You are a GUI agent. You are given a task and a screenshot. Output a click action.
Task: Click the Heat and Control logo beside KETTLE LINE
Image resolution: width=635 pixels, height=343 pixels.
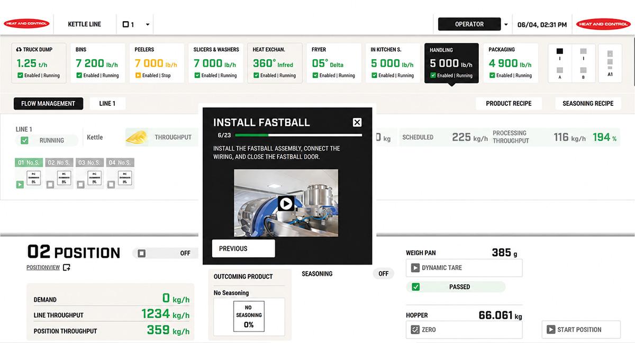[x=26, y=24]
